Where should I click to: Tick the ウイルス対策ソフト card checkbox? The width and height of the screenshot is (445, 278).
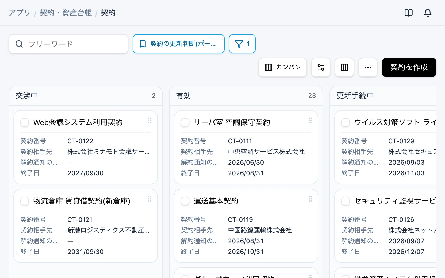point(346,122)
